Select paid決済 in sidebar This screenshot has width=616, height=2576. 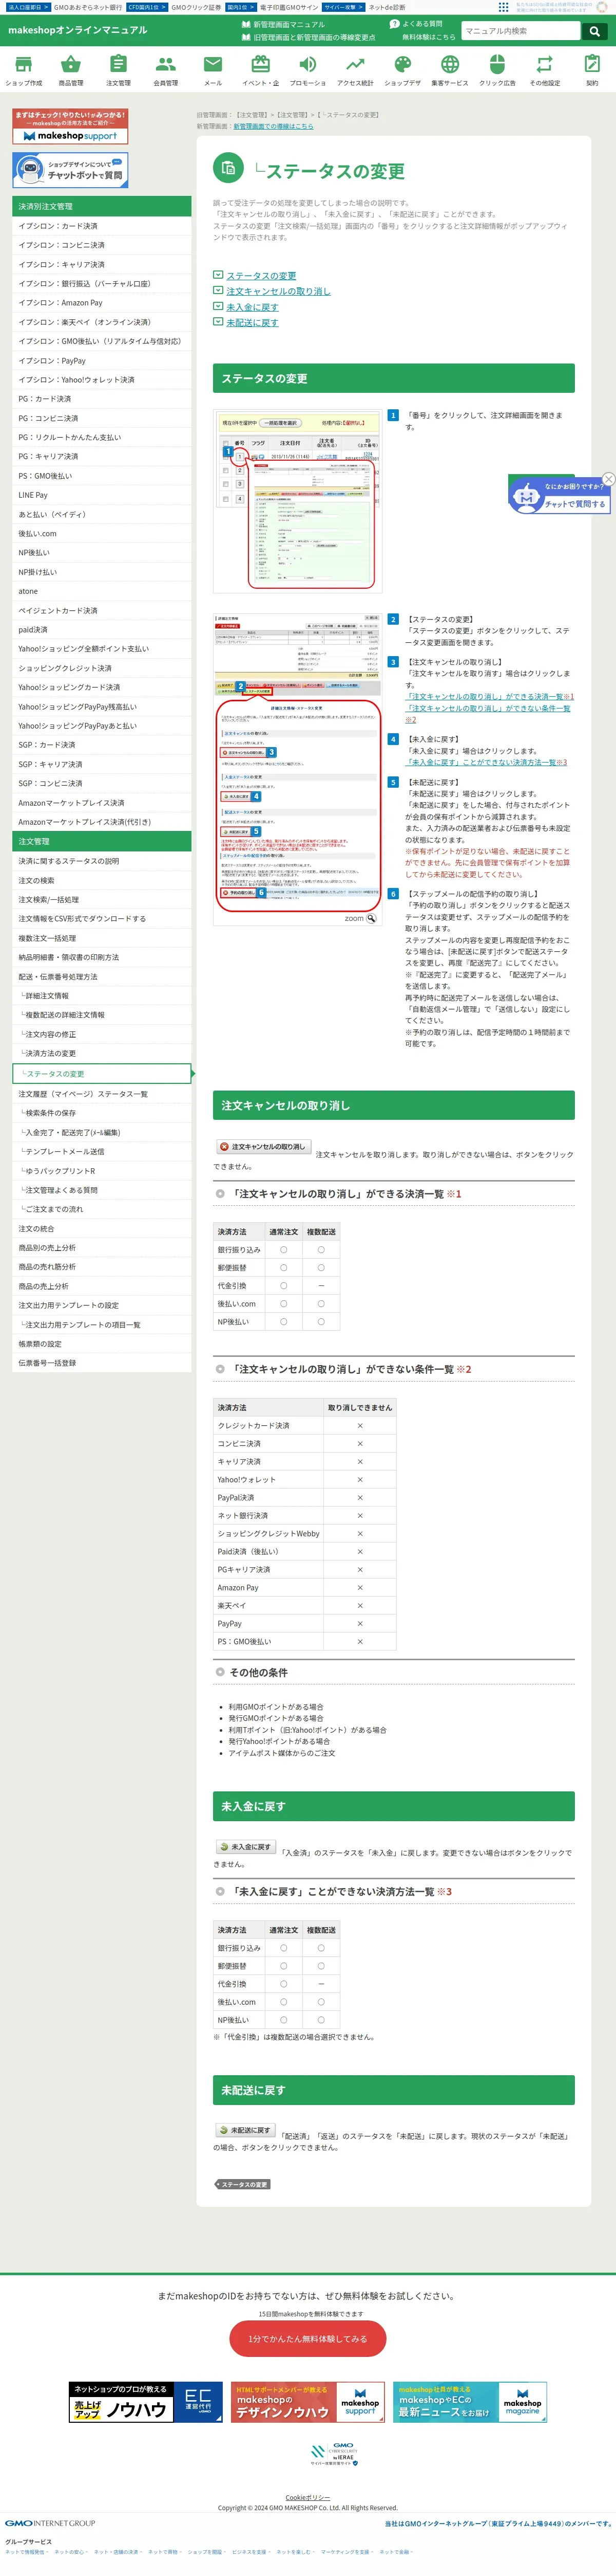[x=102, y=630]
